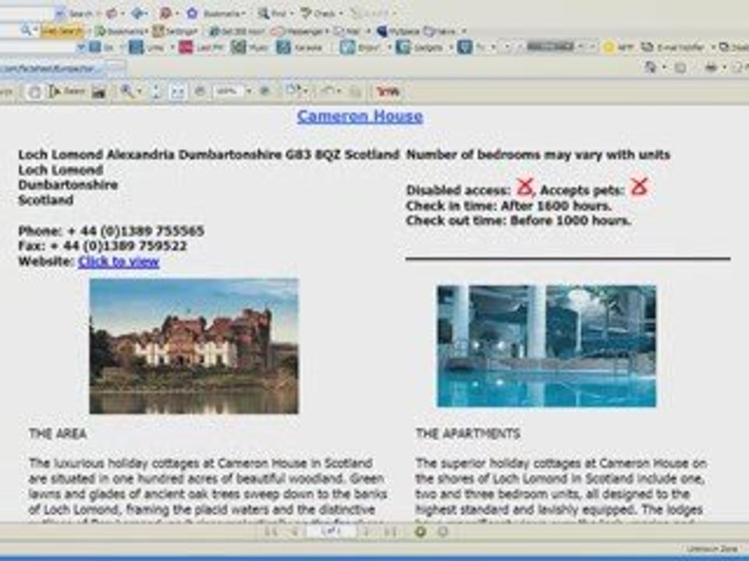Image resolution: width=749 pixels, height=561 pixels.
Task: Select the open browser tab
Action: click(52, 69)
